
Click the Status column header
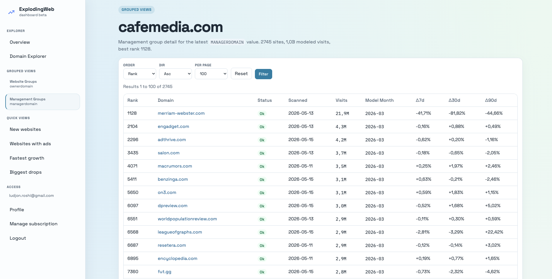click(x=265, y=100)
